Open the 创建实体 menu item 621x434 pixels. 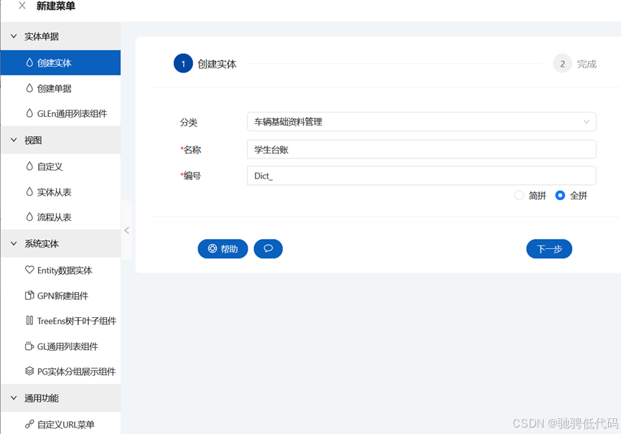coord(60,62)
